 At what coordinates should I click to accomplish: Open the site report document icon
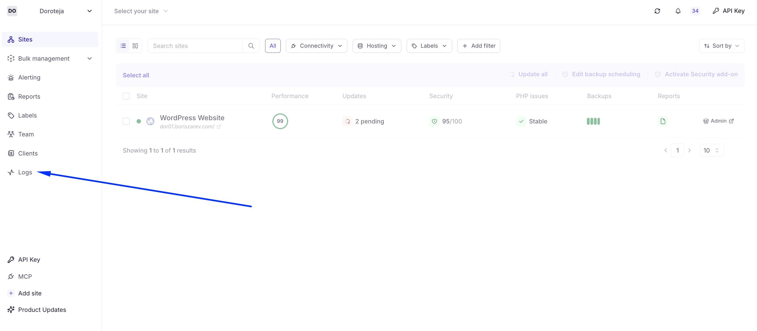(x=663, y=121)
